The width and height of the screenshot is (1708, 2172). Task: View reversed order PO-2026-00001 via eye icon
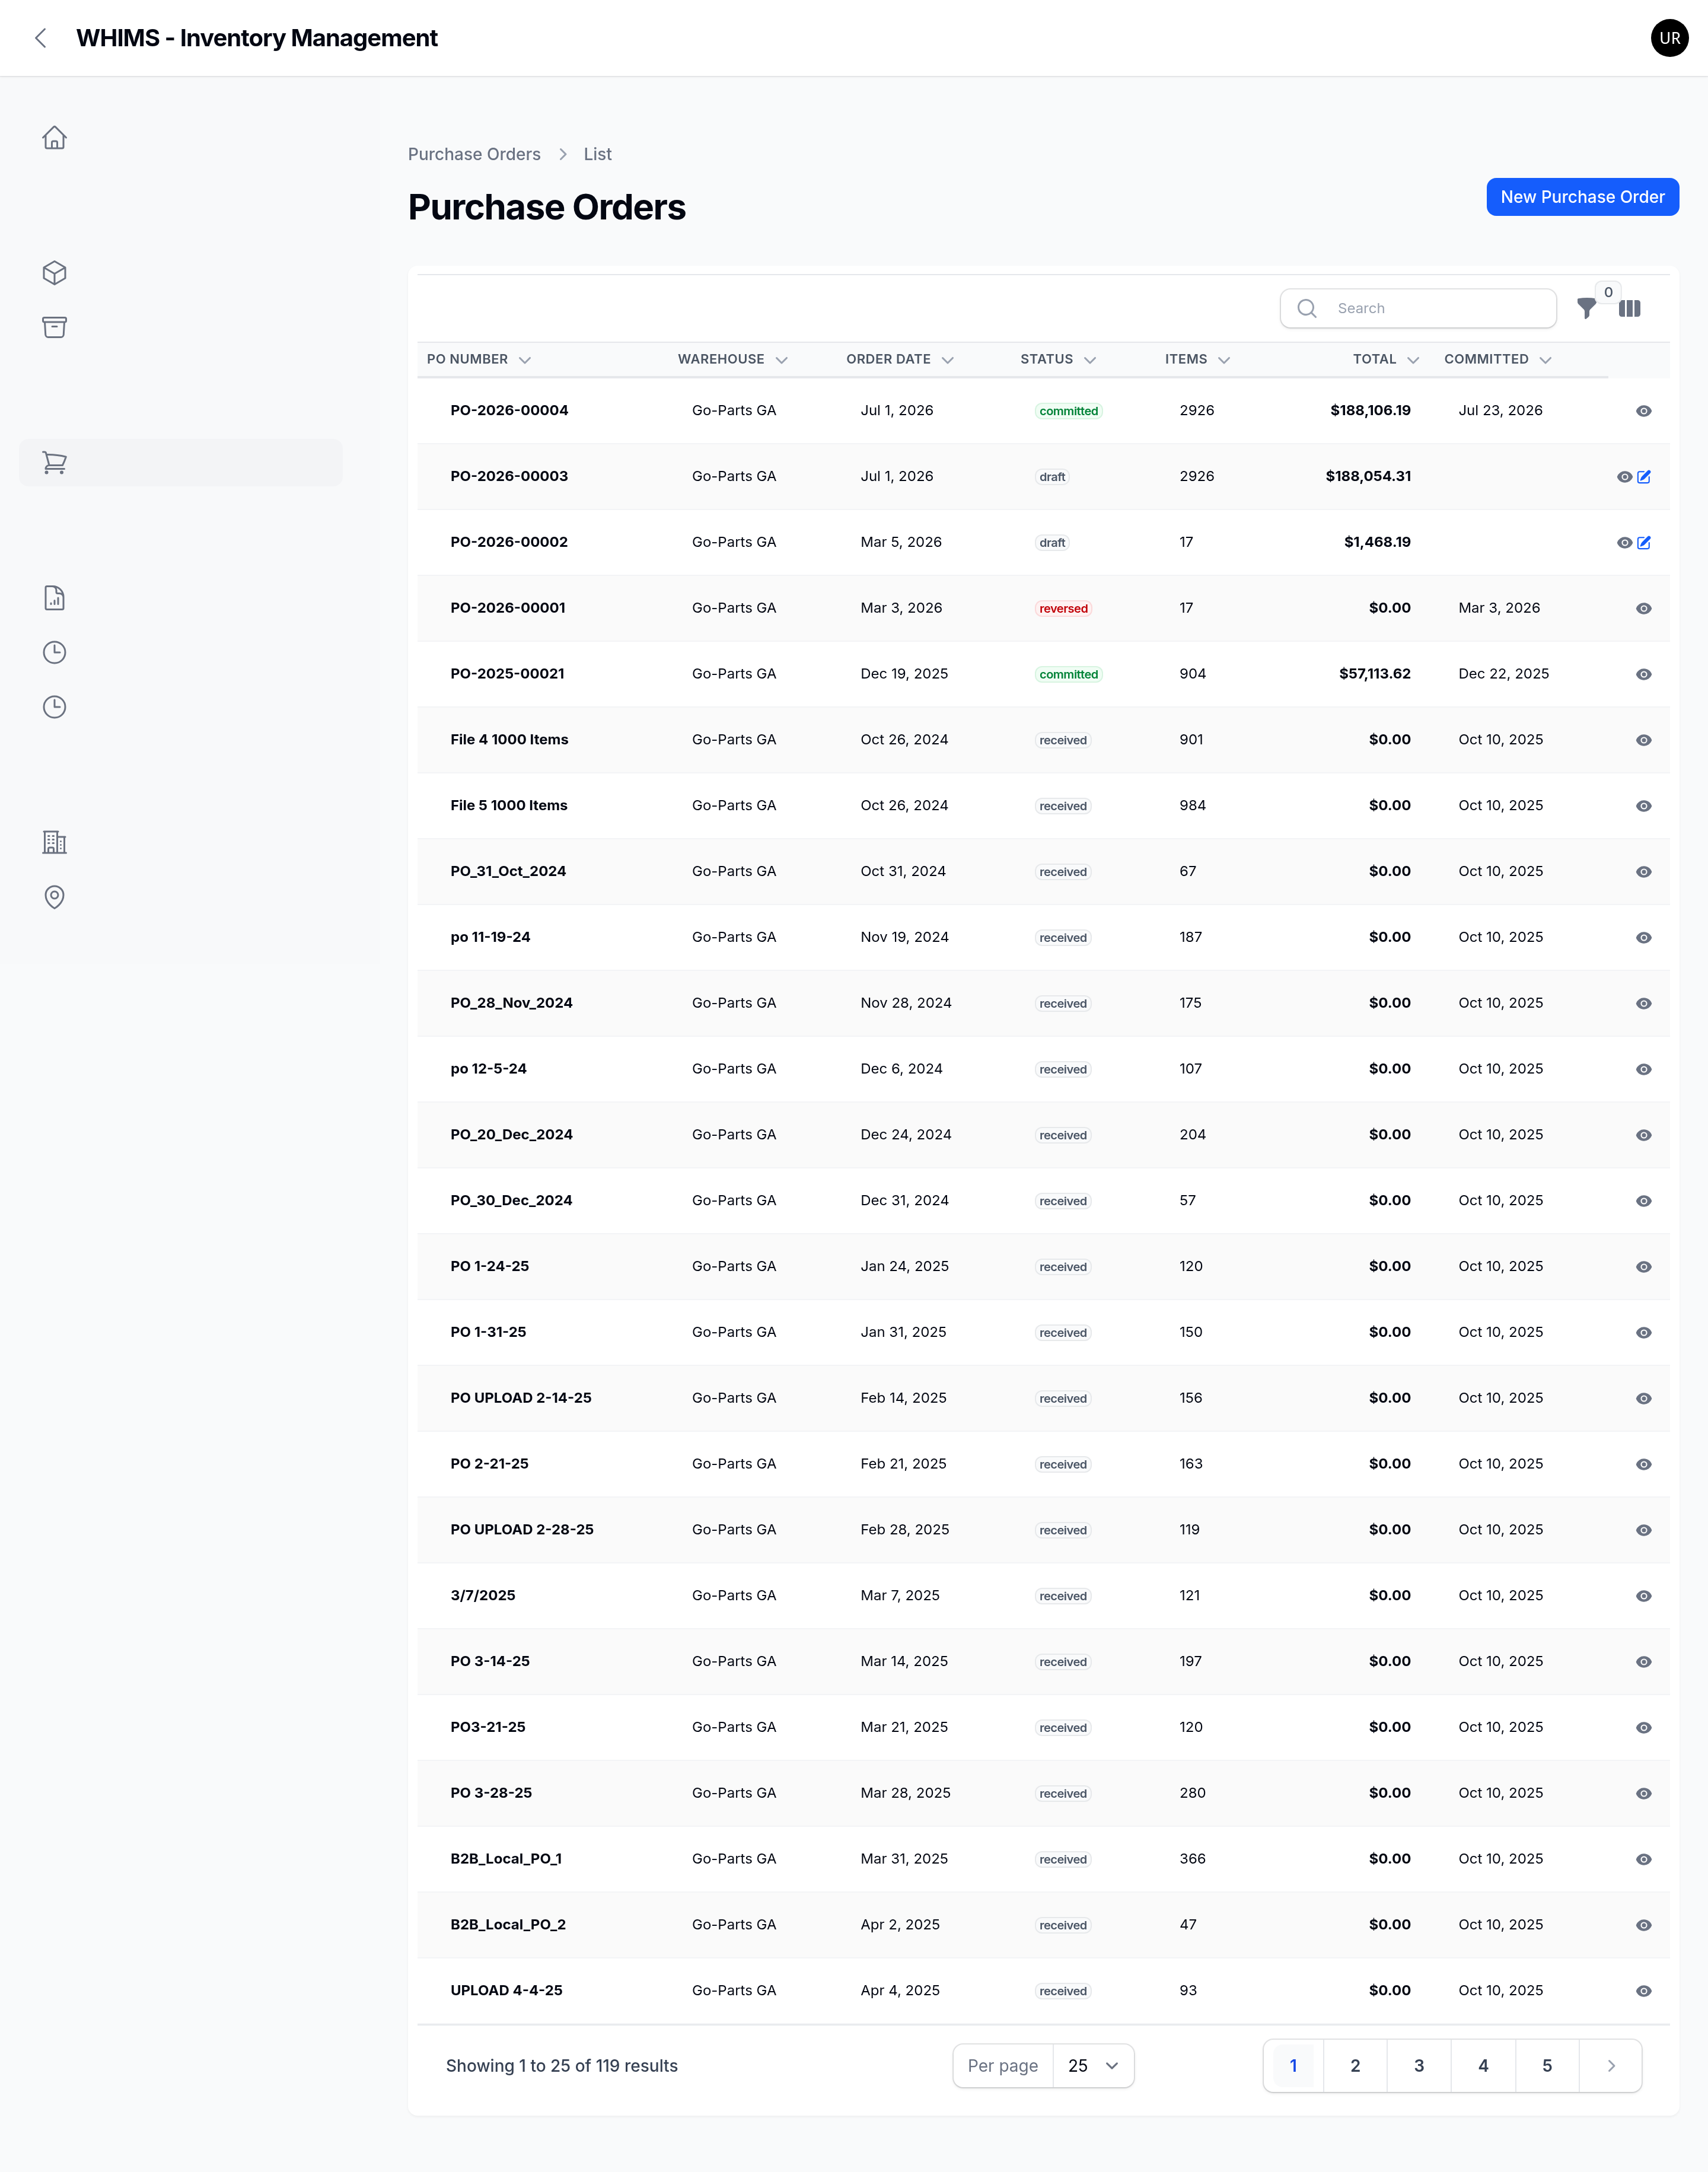[x=1643, y=609]
